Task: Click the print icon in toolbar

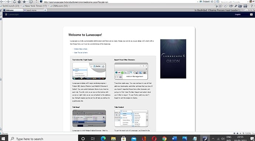Action: (x=231, y=6)
